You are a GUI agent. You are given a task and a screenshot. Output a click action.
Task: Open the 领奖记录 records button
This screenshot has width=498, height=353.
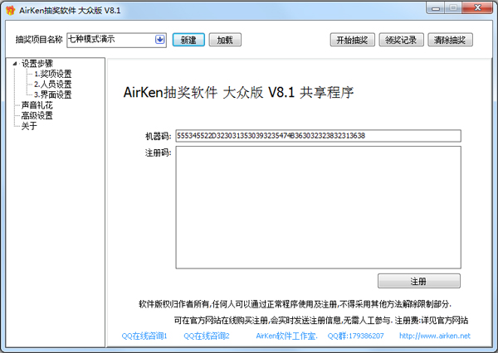401,40
